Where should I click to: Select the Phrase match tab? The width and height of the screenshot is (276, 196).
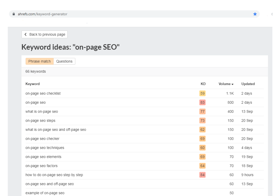click(x=39, y=61)
